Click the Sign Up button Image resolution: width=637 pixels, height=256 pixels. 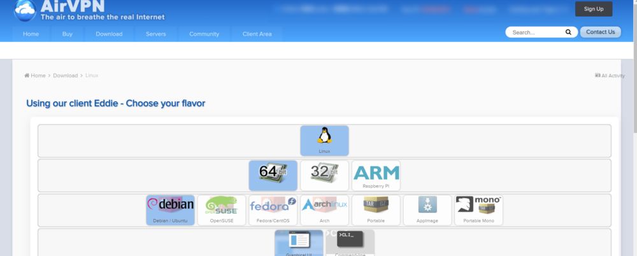pyautogui.click(x=594, y=9)
